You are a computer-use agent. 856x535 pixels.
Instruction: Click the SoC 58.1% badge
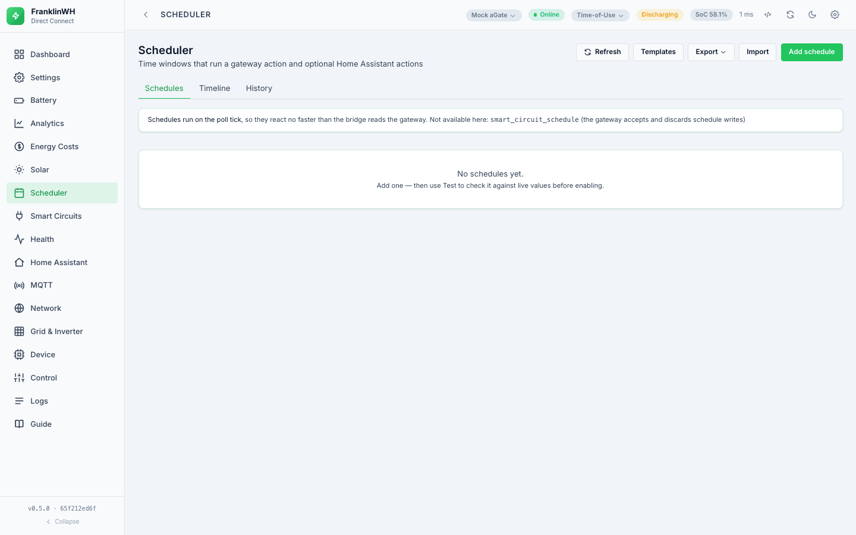coord(711,15)
